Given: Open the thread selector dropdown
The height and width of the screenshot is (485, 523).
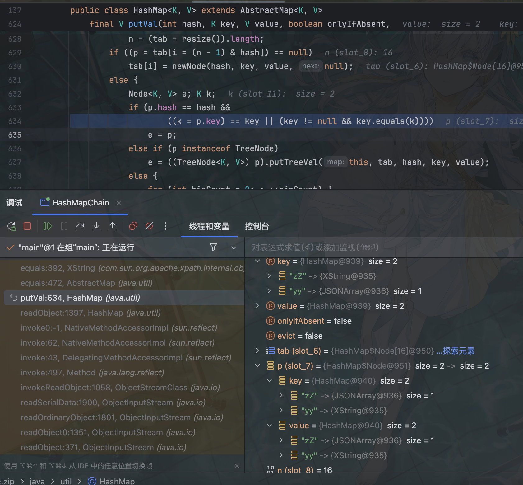Looking at the screenshot, I should 234,248.
